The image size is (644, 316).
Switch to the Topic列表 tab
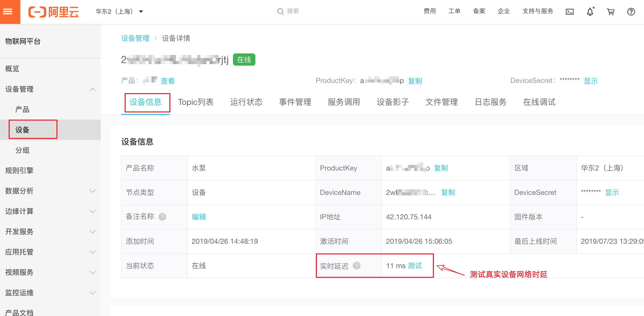(x=196, y=102)
